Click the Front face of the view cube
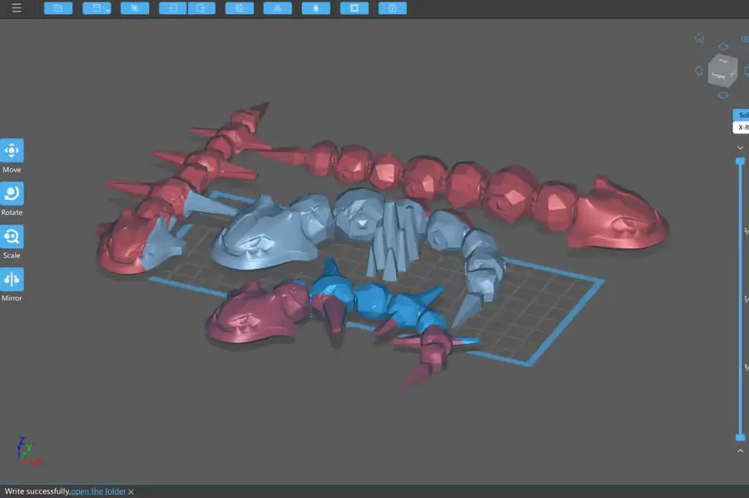This screenshot has width=749, height=498. pyautogui.click(x=717, y=74)
